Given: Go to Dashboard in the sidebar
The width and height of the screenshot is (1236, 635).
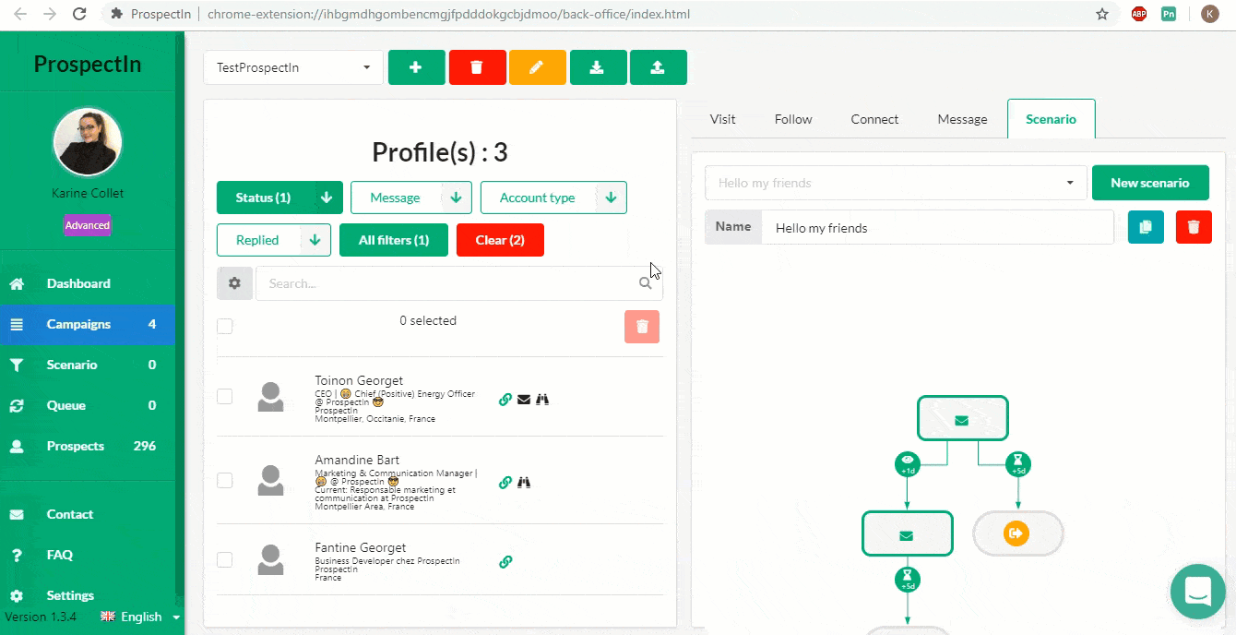Looking at the screenshot, I should tap(88, 283).
